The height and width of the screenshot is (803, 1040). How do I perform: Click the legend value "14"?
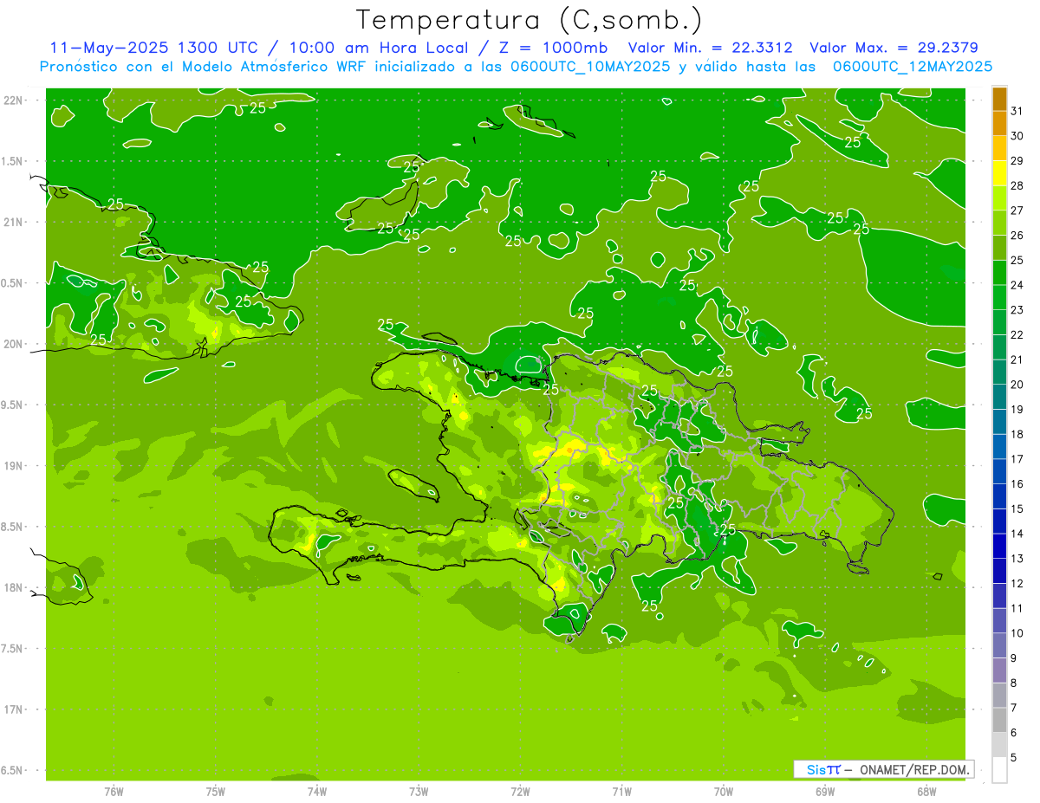[1017, 534]
